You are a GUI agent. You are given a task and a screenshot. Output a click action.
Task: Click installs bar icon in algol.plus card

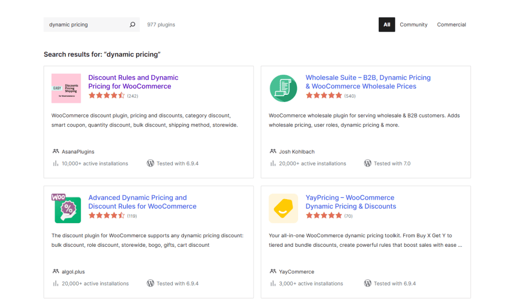click(56, 283)
